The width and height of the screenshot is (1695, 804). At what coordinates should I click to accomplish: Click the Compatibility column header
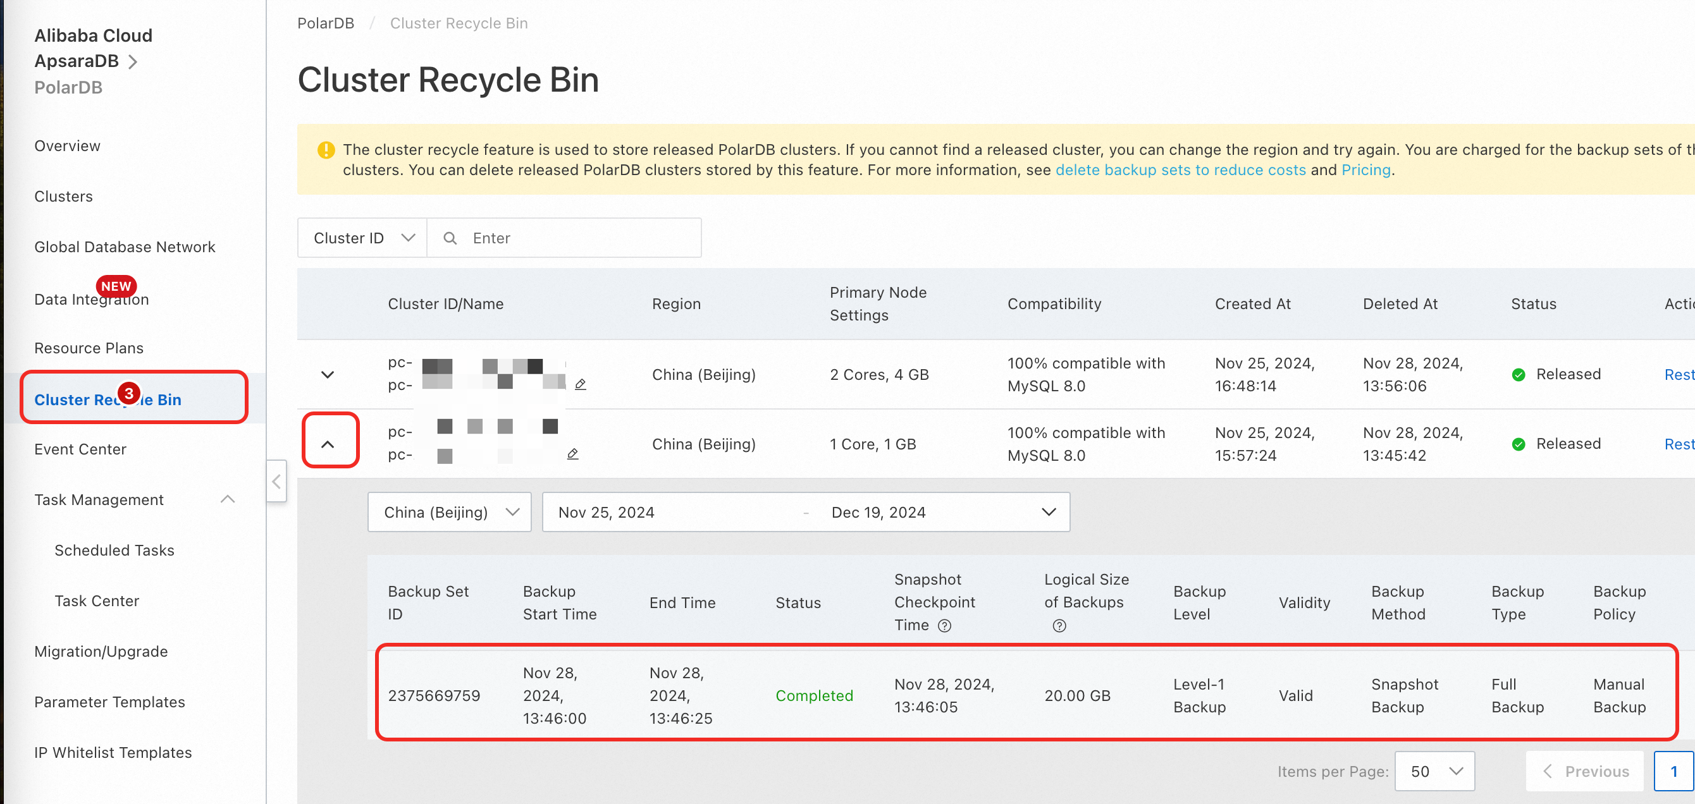(1054, 304)
